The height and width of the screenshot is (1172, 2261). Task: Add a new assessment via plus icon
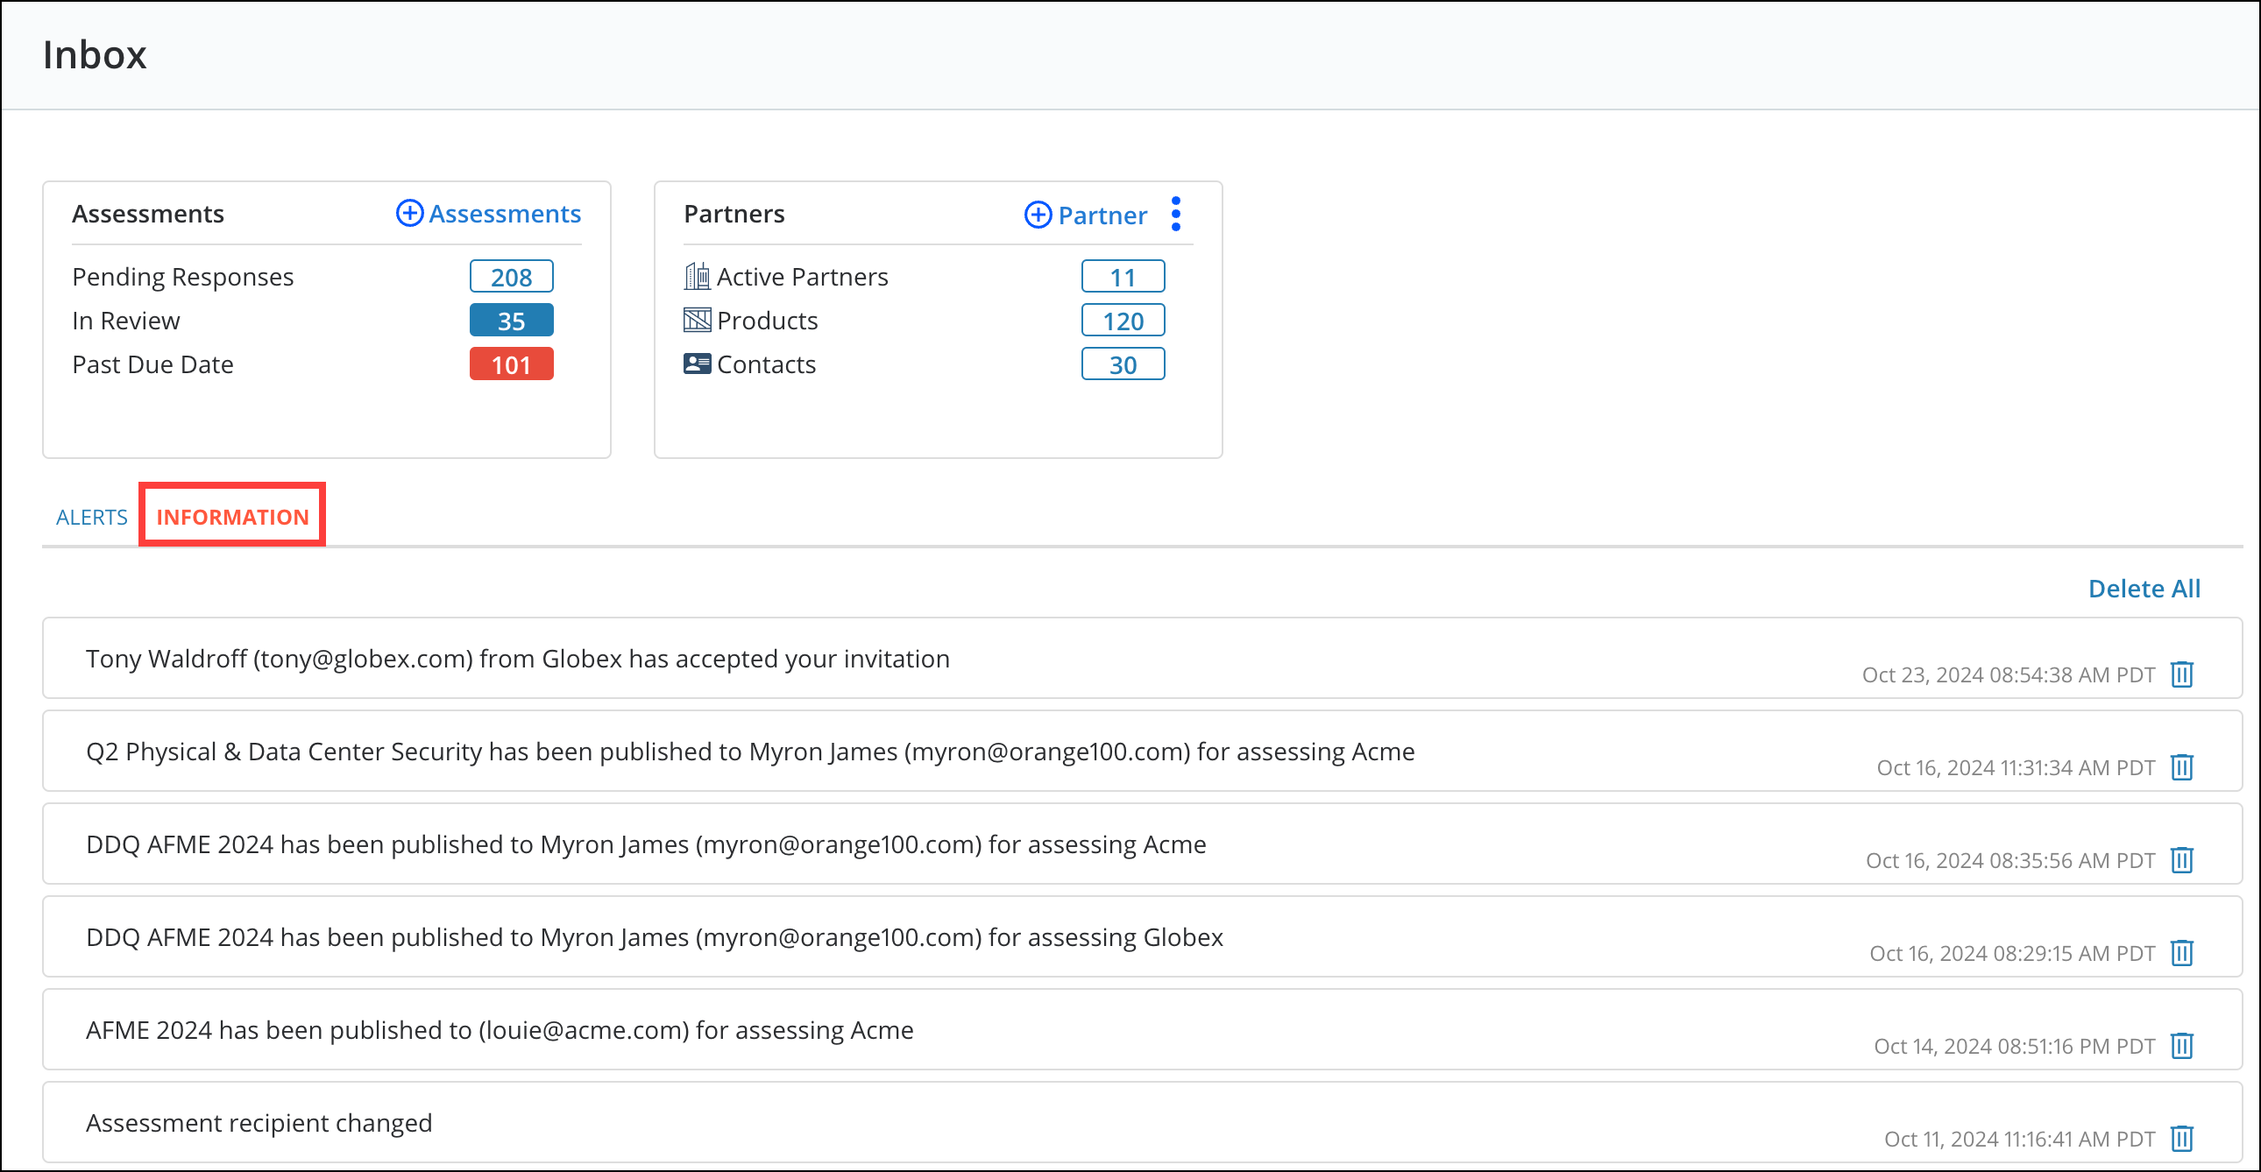click(409, 213)
